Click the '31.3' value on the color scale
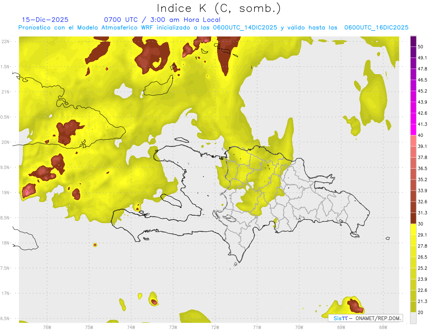The image size is (430, 332). coord(422,213)
